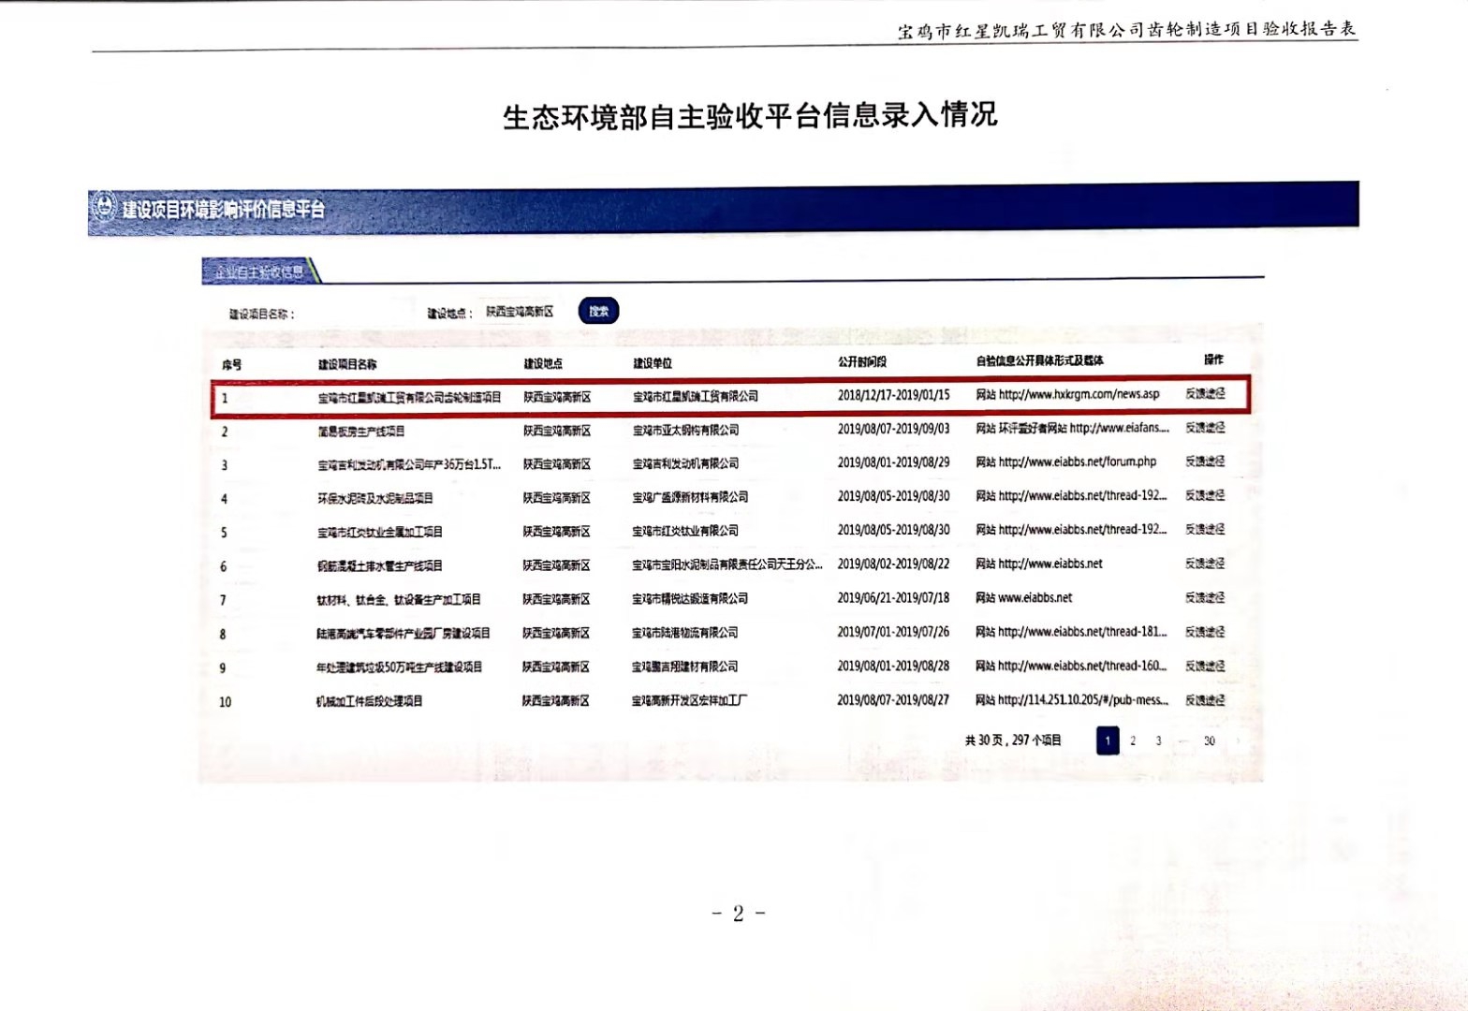This screenshot has height=1011, width=1468.
Task: Click the 建设地点 field showing 陕西宝鸡高新区
Action: pyautogui.click(x=520, y=312)
